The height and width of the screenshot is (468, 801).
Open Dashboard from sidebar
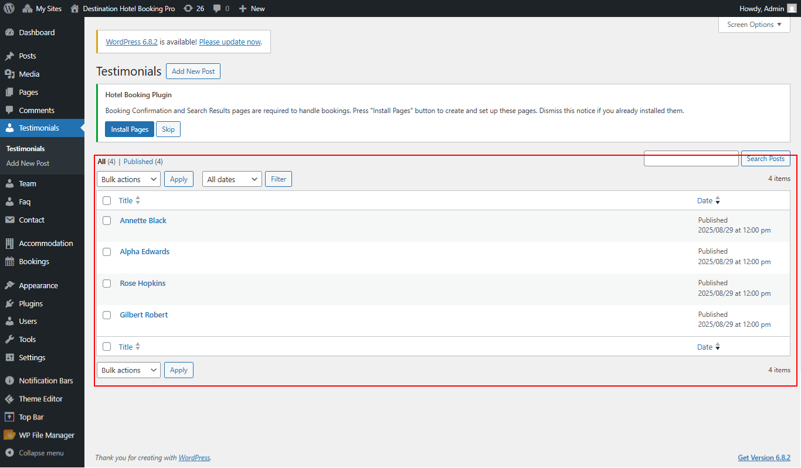tap(42, 32)
